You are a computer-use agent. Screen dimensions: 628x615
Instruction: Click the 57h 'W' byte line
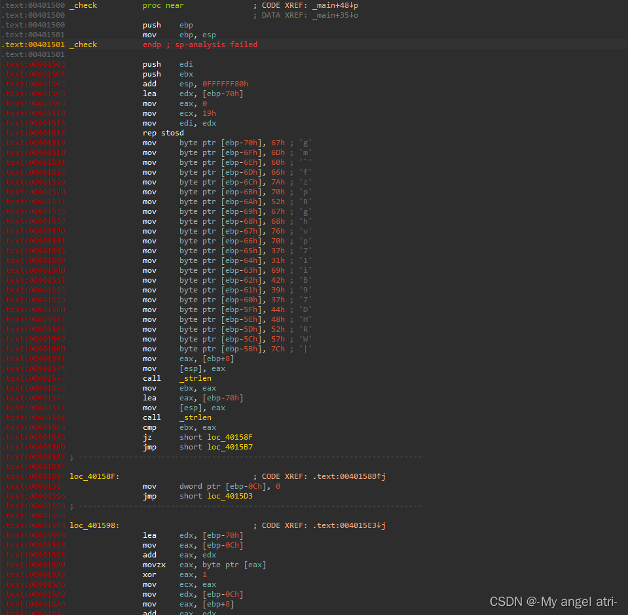(227, 339)
